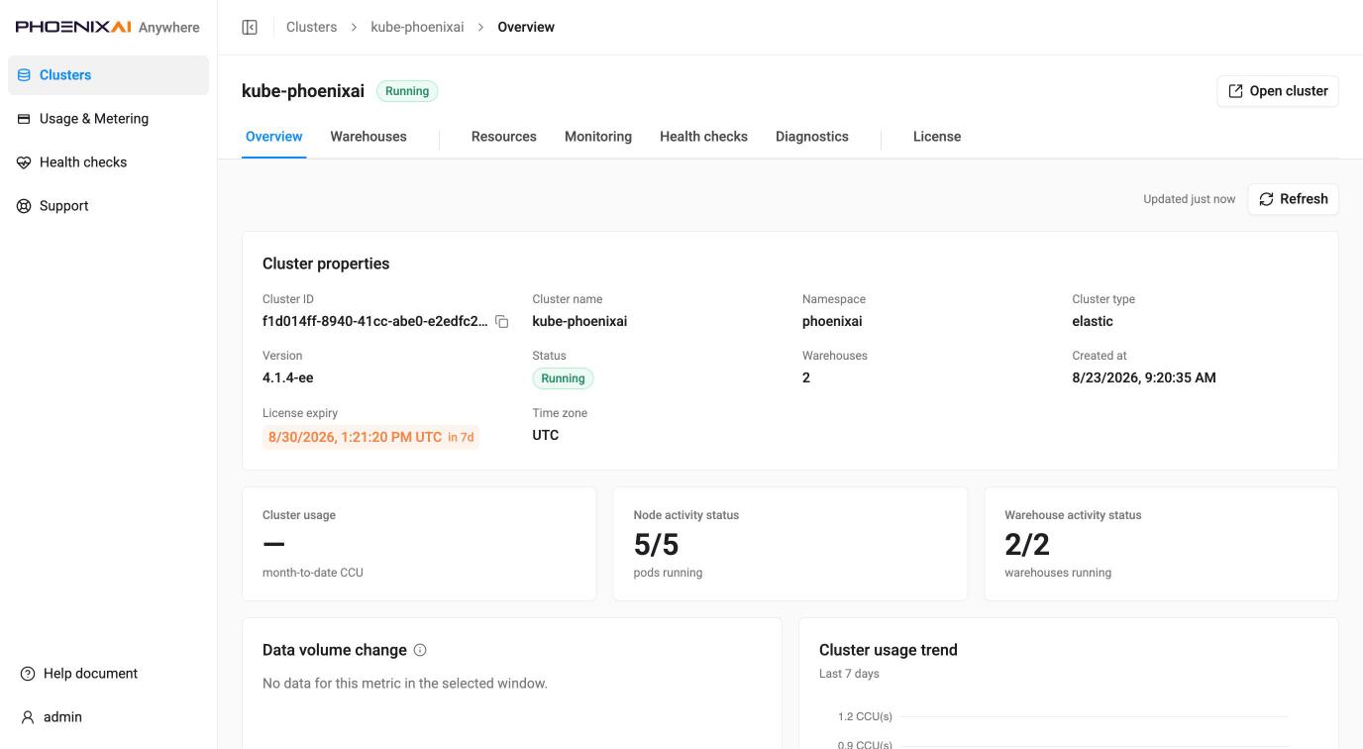
Task: Click the cluster type value elastic
Action: pyautogui.click(x=1093, y=321)
